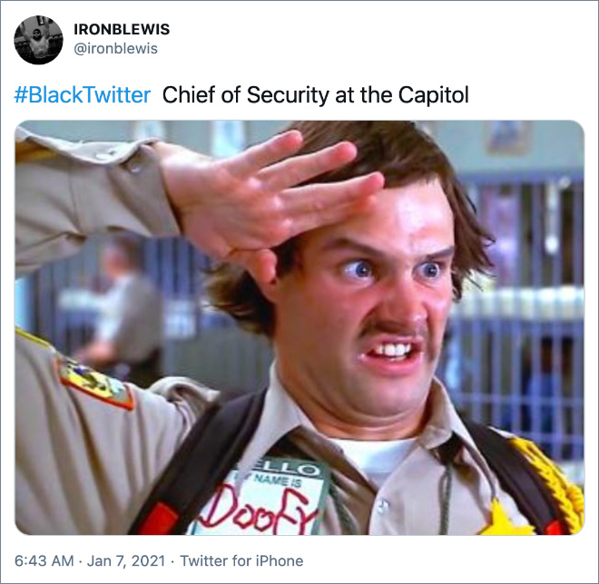Open the attached meme image
The image size is (599, 584).
[299, 327]
